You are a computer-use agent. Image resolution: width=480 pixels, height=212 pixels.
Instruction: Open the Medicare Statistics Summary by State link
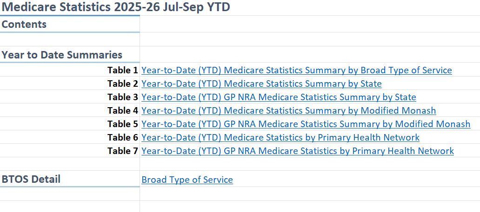[x=261, y=84]
